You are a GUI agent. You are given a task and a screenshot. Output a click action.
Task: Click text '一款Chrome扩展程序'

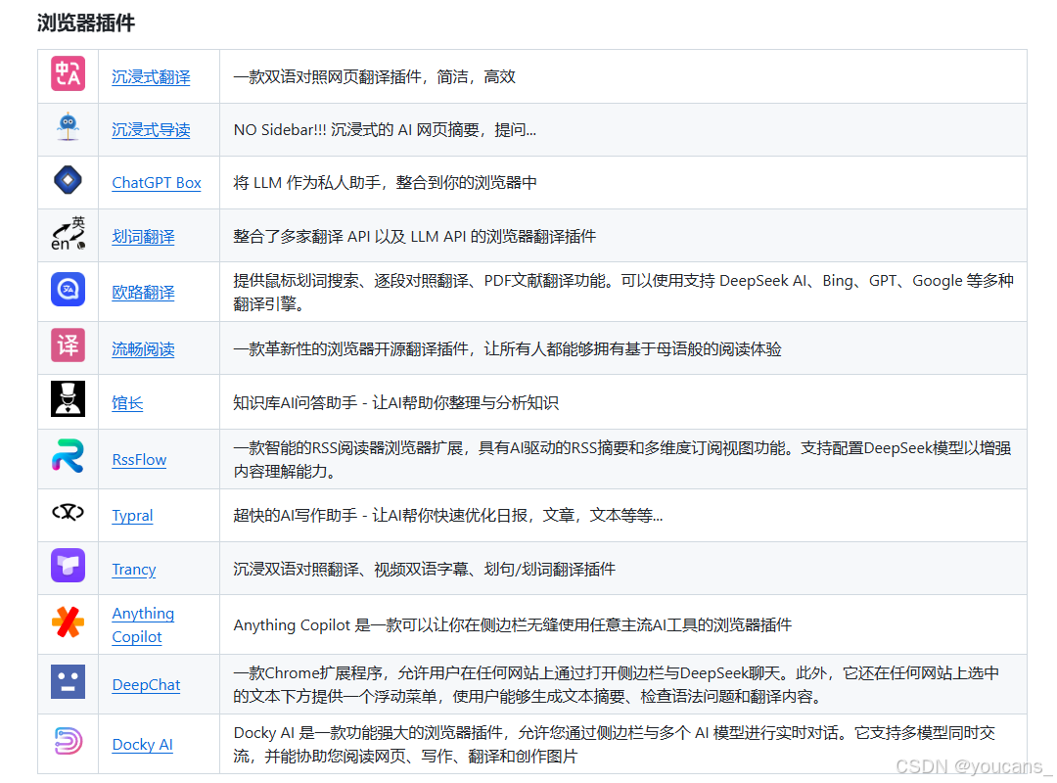308,673
